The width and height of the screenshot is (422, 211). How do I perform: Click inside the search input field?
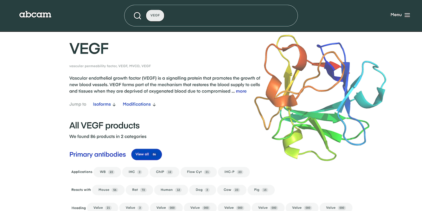tap(229, 15)
